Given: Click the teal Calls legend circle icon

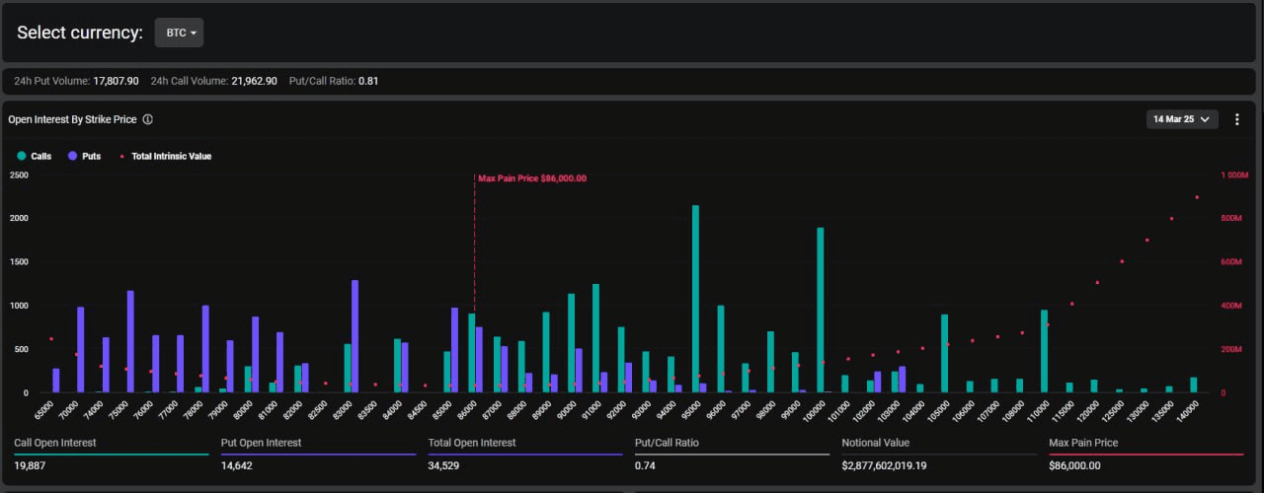Looking at the screenshot, I should coord(22,156).
